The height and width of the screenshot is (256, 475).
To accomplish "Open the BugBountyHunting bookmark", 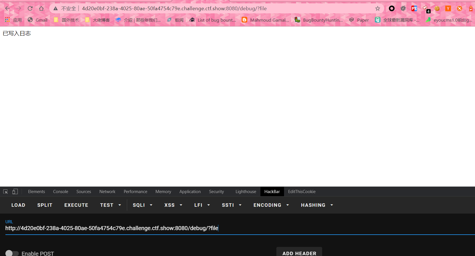I will click(x=319, y=20).
